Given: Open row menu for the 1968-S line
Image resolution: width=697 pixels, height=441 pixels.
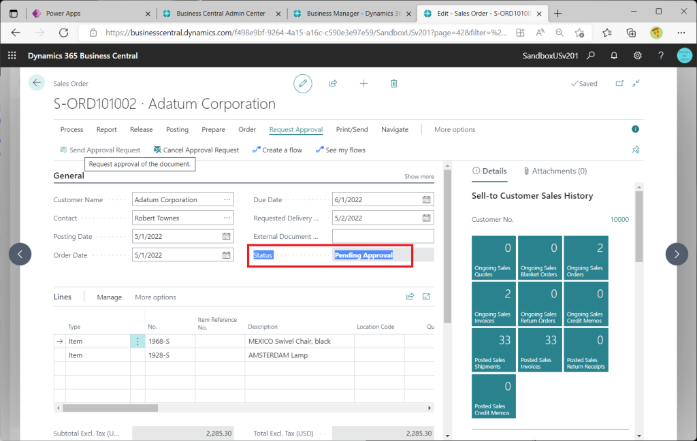Looking at the screenshot, I should click(x=137, y=342).
